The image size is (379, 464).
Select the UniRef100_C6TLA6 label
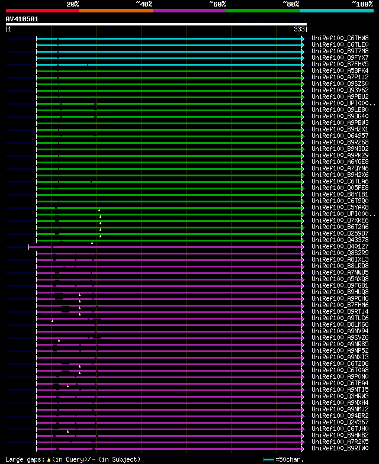tap(340, 181)
